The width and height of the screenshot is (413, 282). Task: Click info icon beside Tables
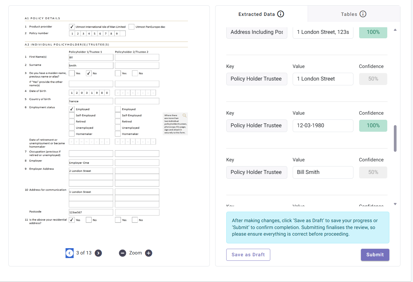pyautogui.click(x=363, y=14)
